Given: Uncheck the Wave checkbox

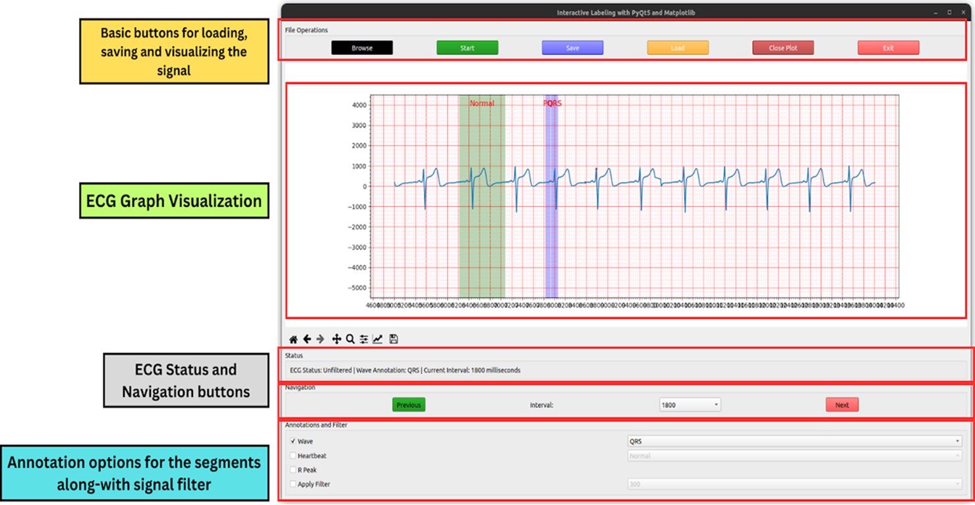Looking at the screenshot, I should coord(293,442).
